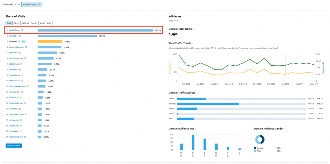Image resolution: width=330 pixels, height=164 pixels.
Task: Open external link icon next to decimas.es
Action: tap(21, 98)
